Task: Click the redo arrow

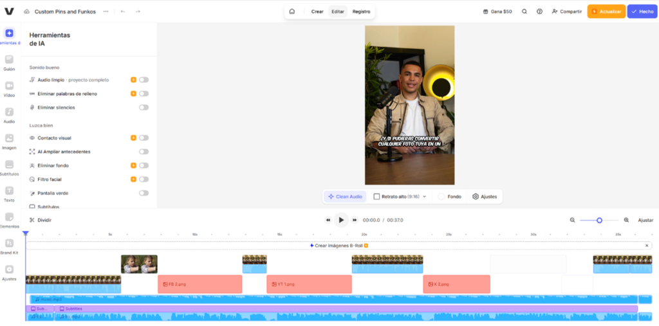Action: pyautogui.click(x=138, y=12)
